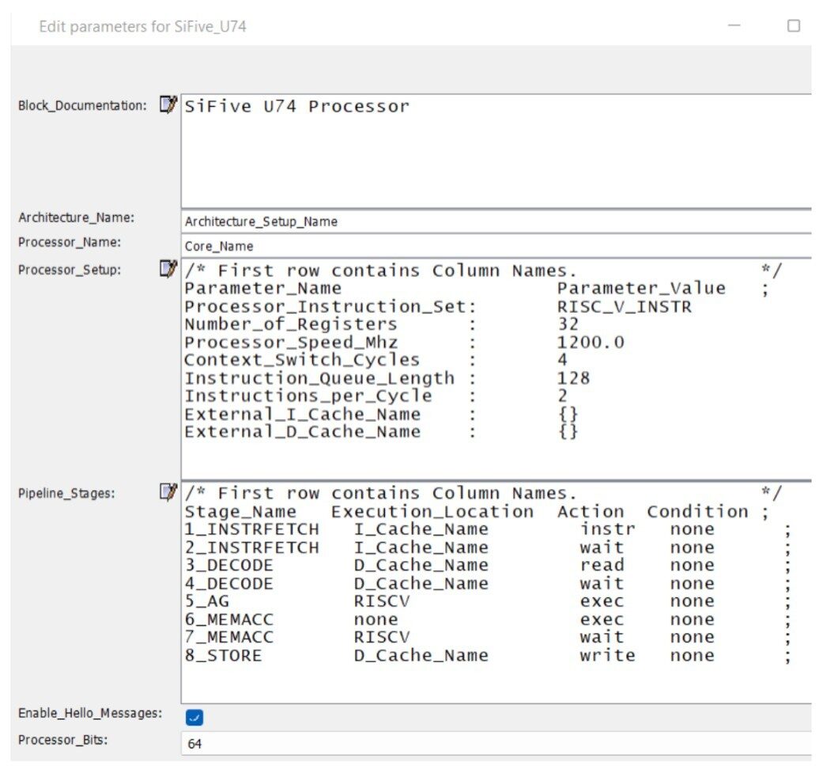Click the 'instr' action of 1_INSTRFETCH
The height and width of the screenshot is (769, 819).
tap(606, 529)
